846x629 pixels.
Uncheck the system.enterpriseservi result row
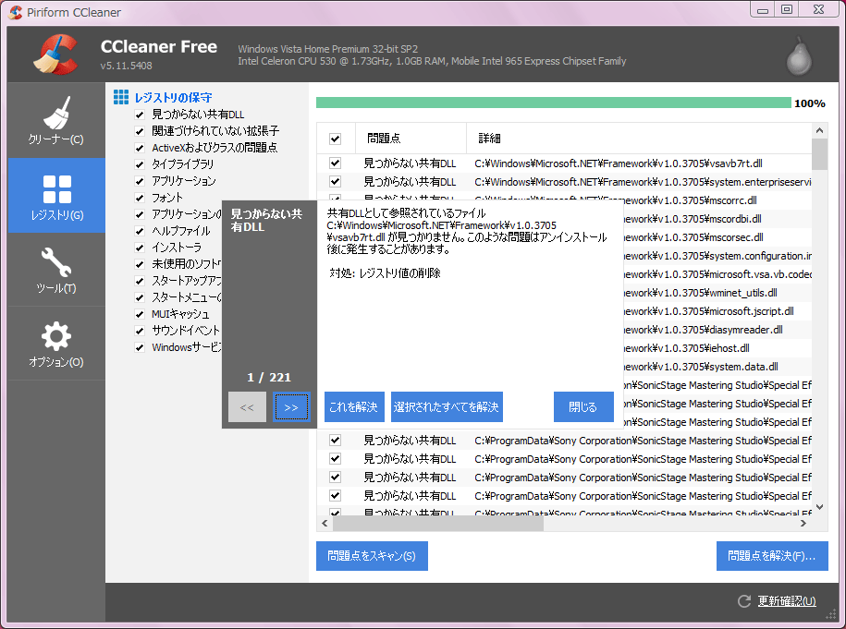(x=335, y=181)
